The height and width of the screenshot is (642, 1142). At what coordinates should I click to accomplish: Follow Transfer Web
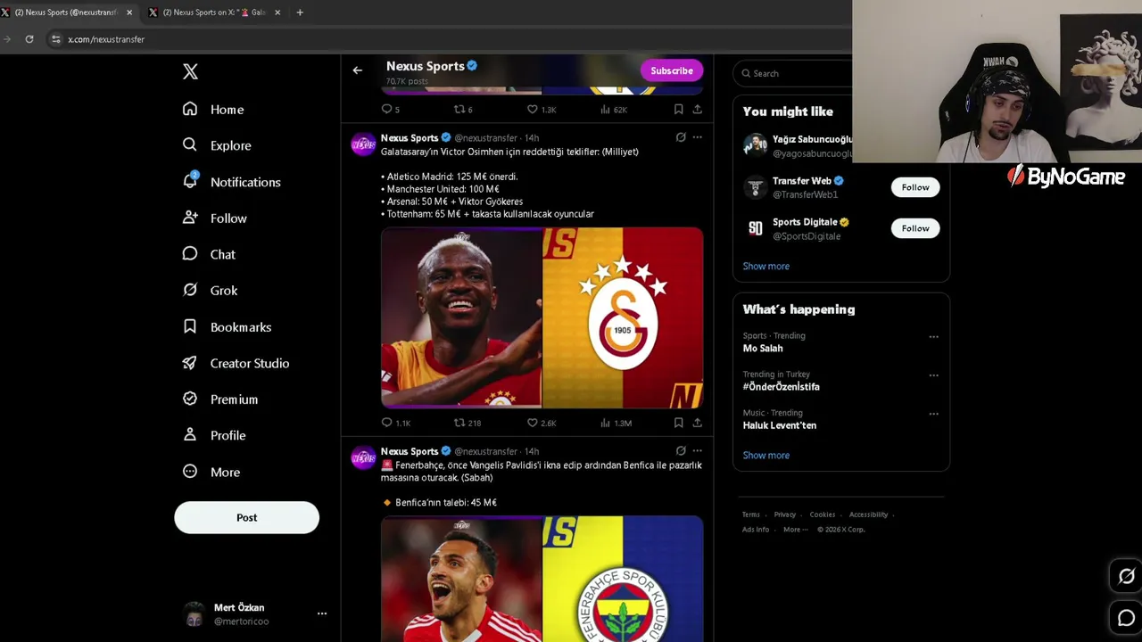point(915,187)
